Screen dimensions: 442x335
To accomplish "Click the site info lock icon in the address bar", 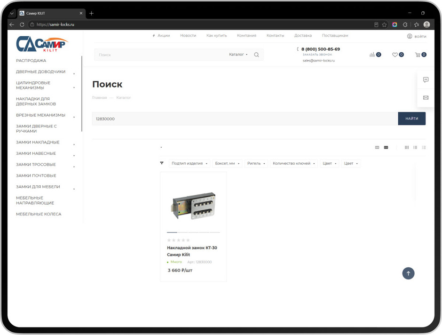I will [x=32, y=24].
